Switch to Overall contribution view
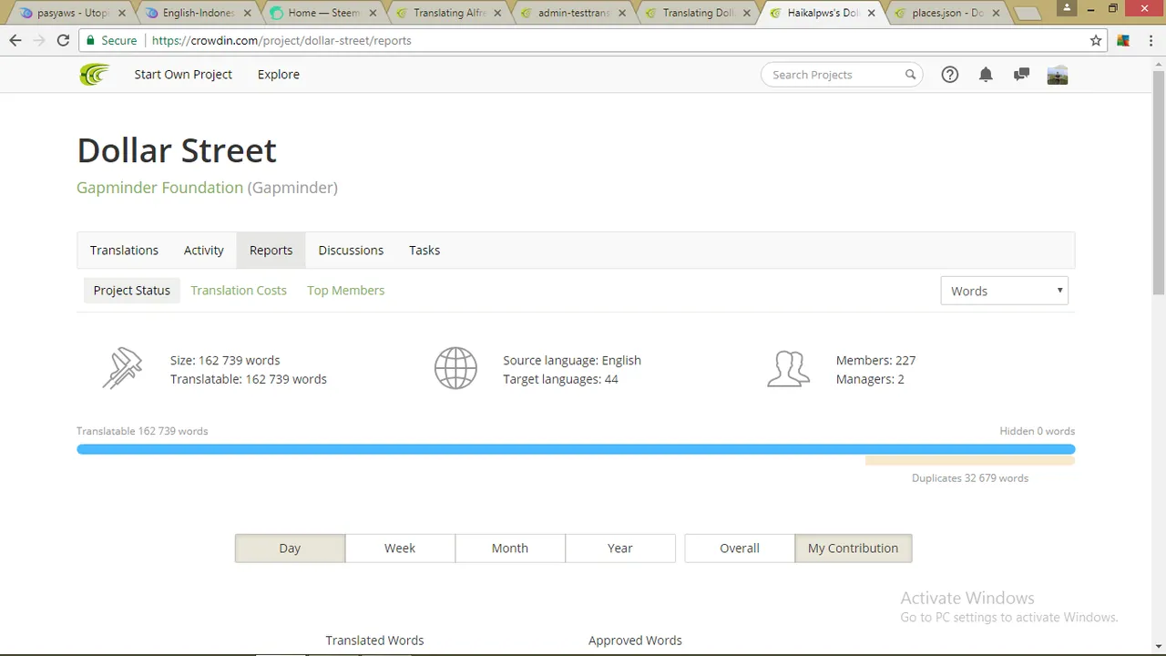Screen dimensions: 1166x656 (x=740, y=548)
